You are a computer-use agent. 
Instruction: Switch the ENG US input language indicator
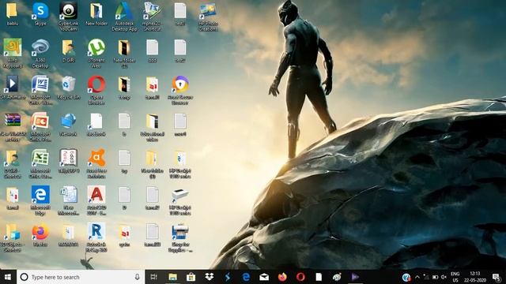pyautogui.click(x=455, y=277)
